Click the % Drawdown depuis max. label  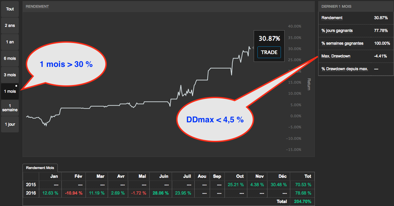point(345,69)
